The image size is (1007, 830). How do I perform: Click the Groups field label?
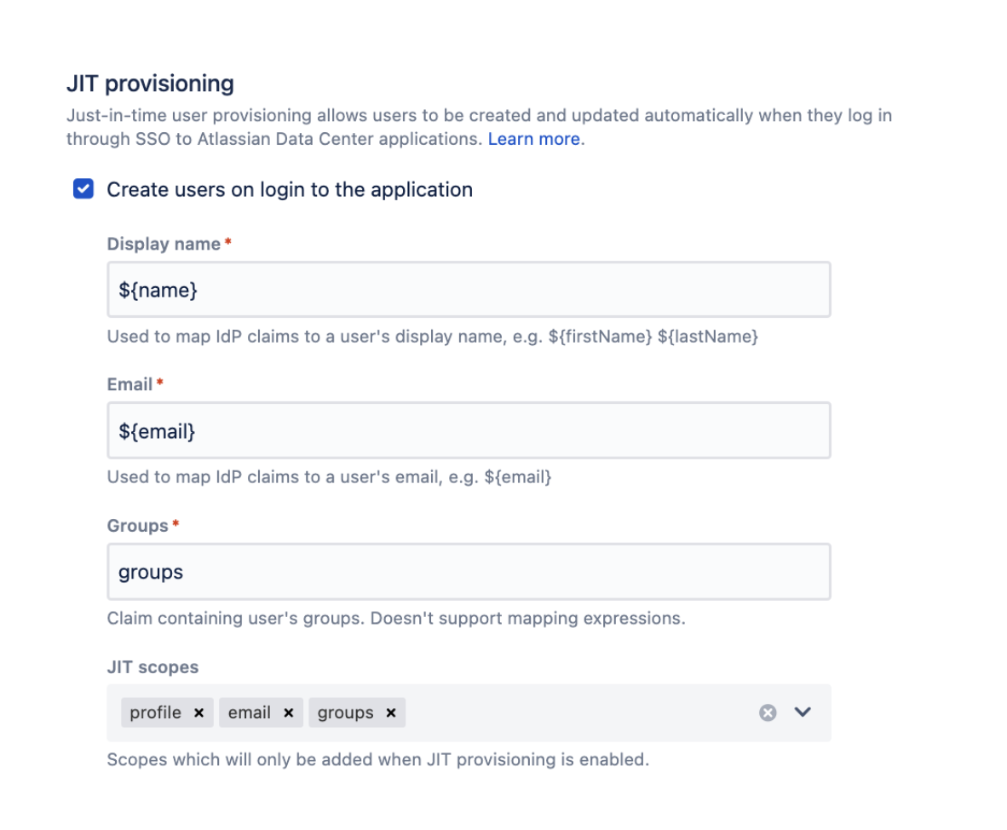(x=138, y=526)
